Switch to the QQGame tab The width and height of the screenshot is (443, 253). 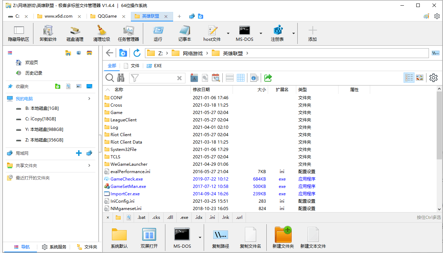[x=107, y=16]
